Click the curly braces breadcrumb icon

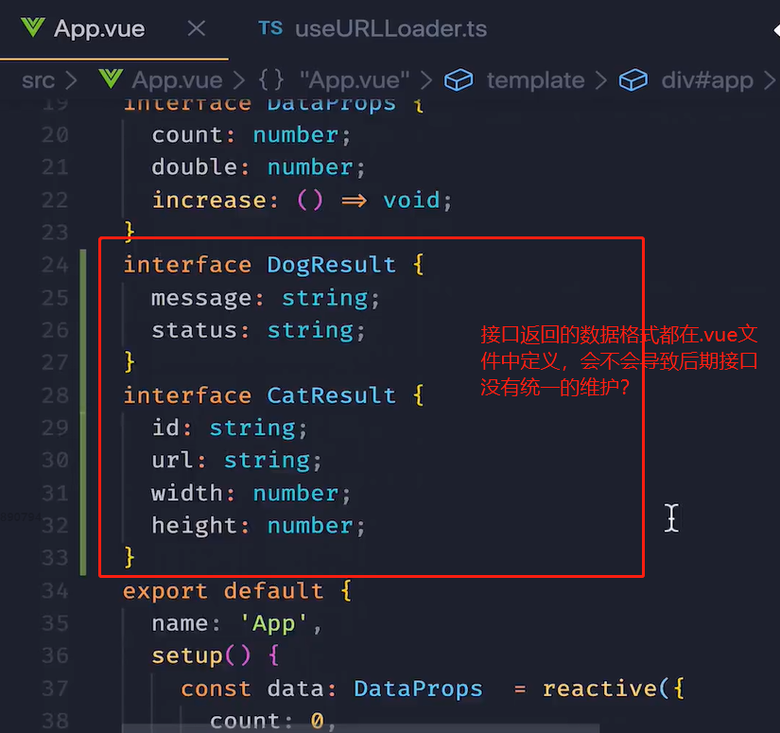click(271, 79)
